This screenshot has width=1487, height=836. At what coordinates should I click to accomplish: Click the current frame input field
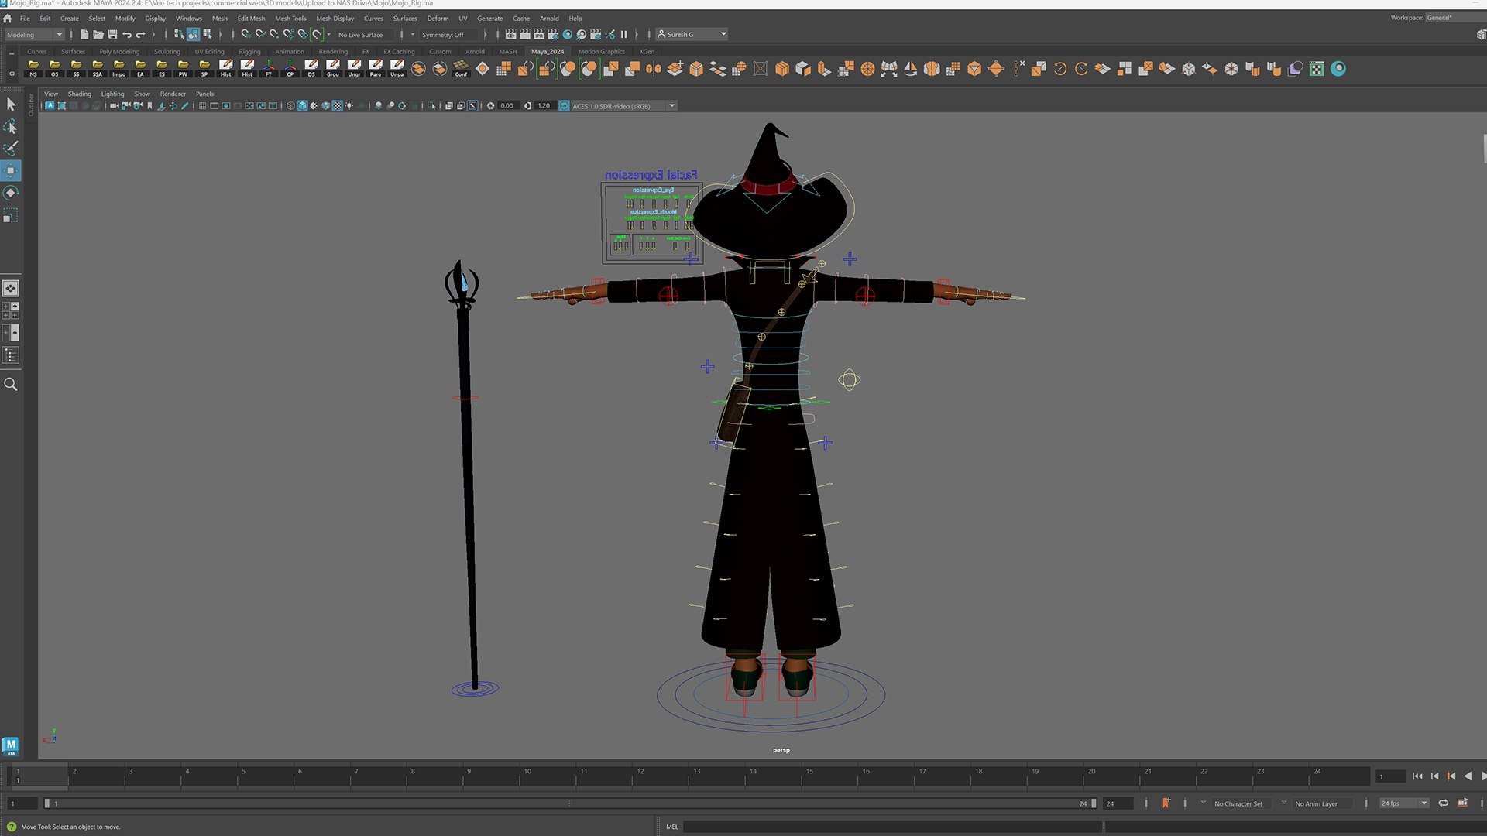[x=1391, y=776]
